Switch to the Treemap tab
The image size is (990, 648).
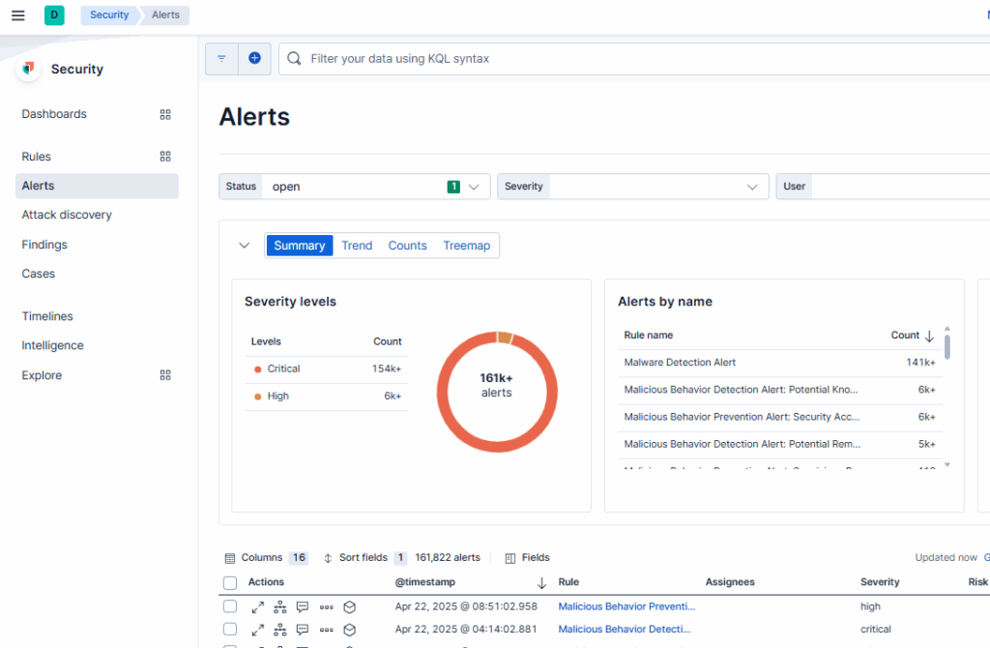click(x=466, y=246)
